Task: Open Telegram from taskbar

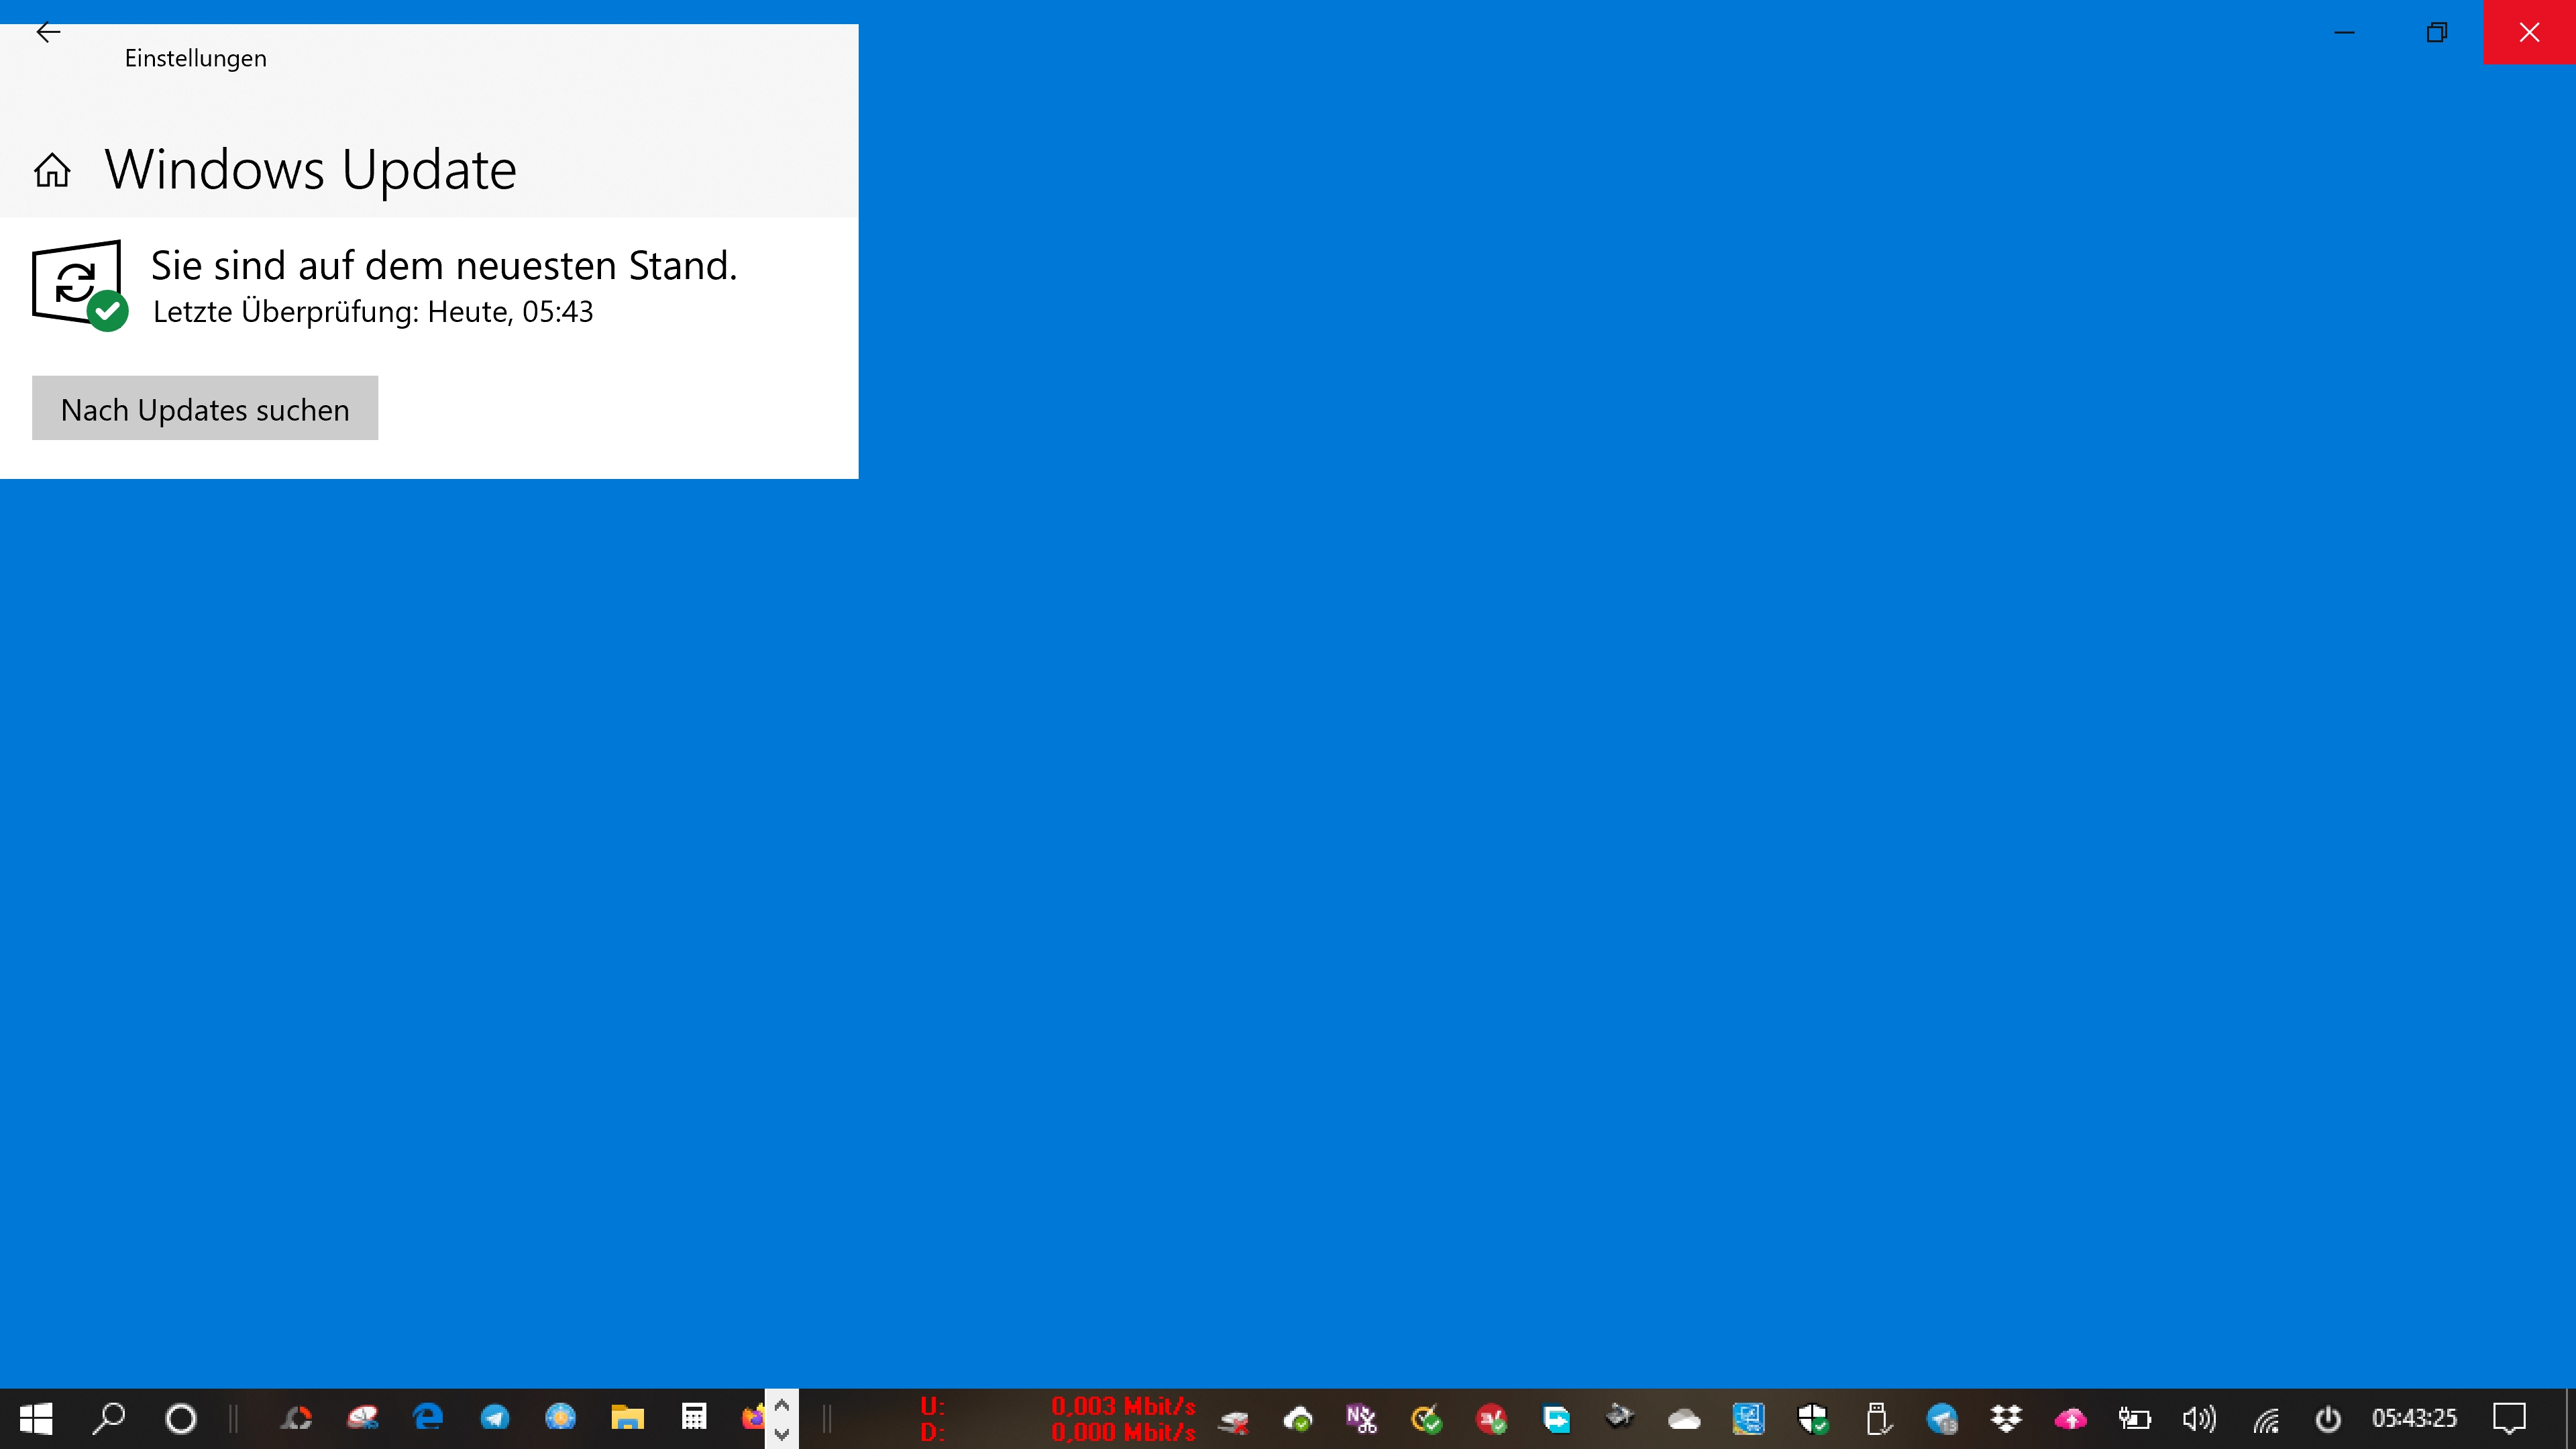Action: [x=494, y=1418]
